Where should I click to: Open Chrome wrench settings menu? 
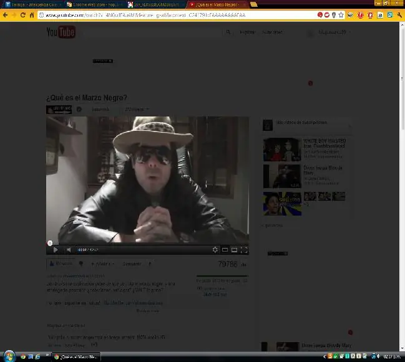pyautogui.click(x=399, y=15)
